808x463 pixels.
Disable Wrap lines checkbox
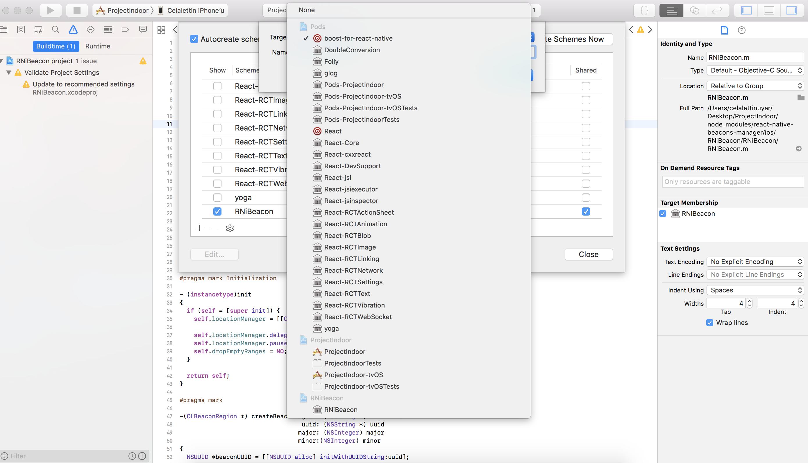click(x=709, y=323)
